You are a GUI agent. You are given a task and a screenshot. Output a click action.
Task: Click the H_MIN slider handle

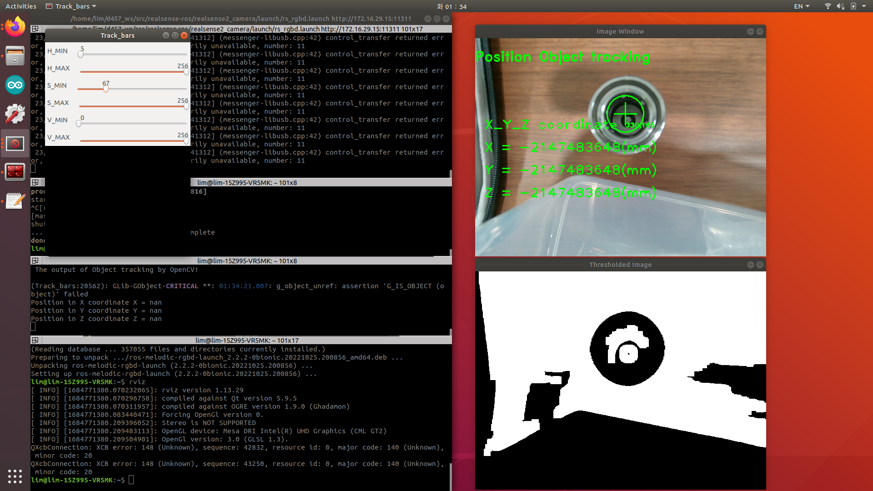pos(80,55)
